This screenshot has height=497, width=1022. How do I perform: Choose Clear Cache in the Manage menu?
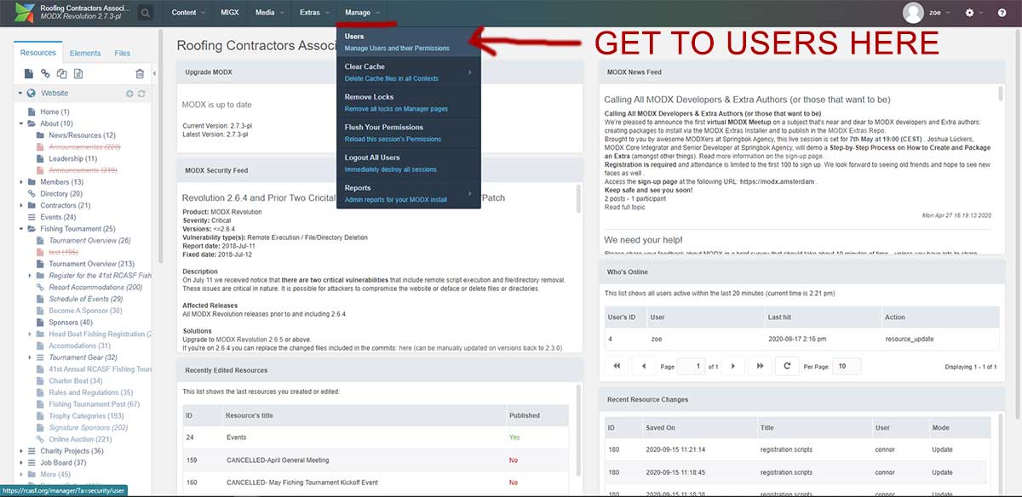408,72
